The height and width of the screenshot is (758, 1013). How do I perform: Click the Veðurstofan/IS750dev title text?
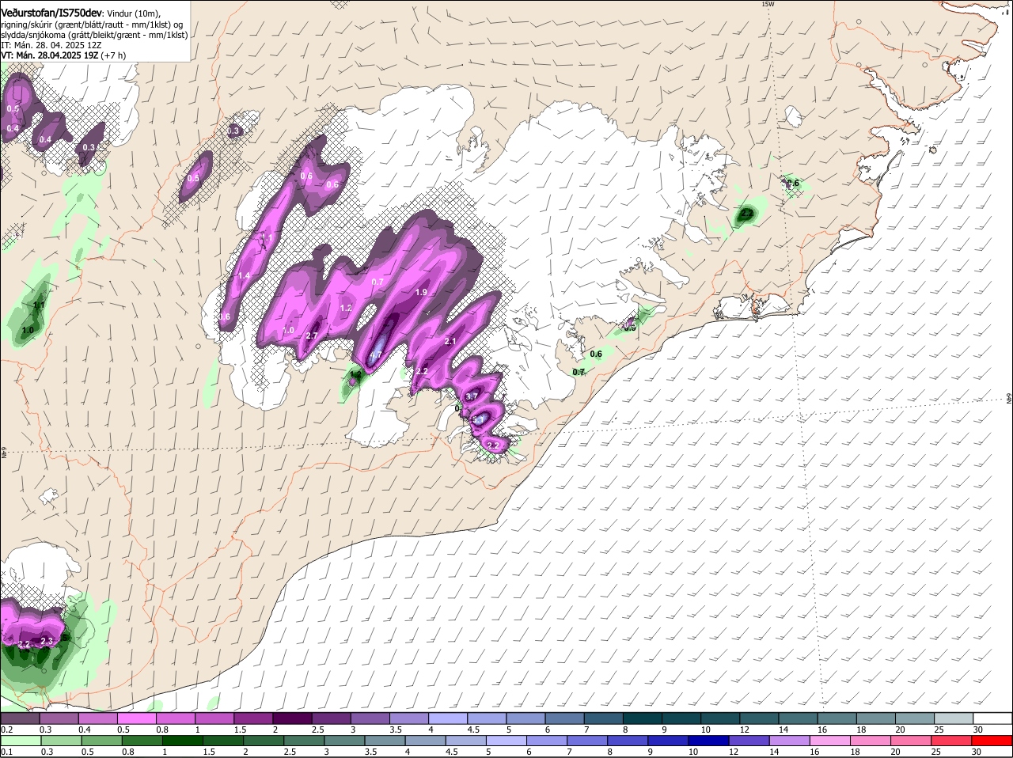click(51, 13)
